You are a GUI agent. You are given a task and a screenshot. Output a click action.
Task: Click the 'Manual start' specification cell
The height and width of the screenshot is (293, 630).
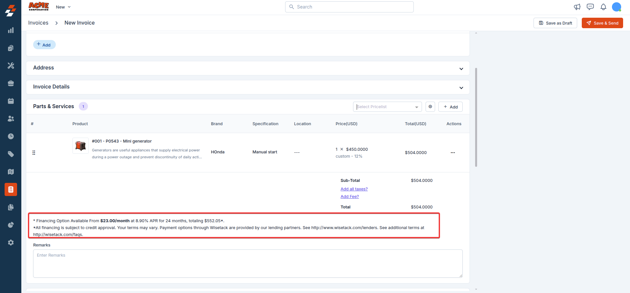pyautogui.click(x=265, y=152)
